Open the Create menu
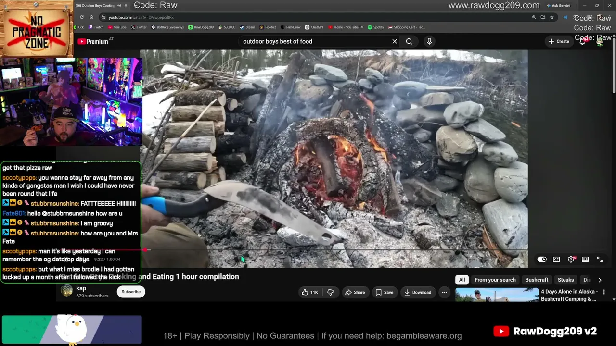 click(x=559, y=41)
